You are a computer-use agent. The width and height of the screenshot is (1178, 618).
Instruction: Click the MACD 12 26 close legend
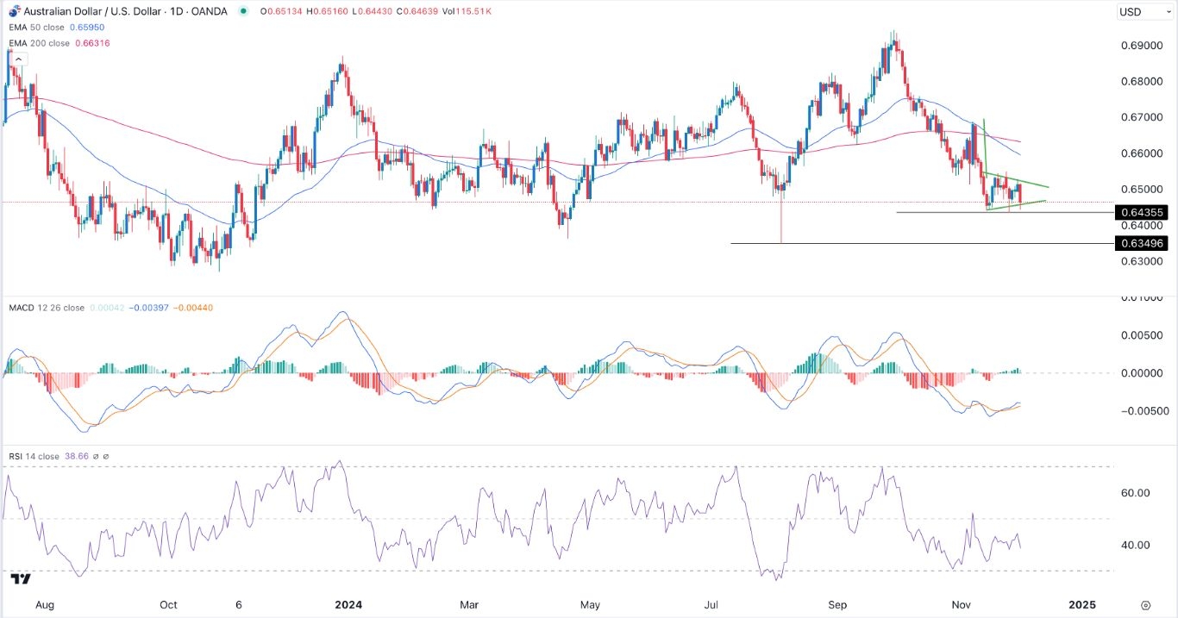[46, 308]
